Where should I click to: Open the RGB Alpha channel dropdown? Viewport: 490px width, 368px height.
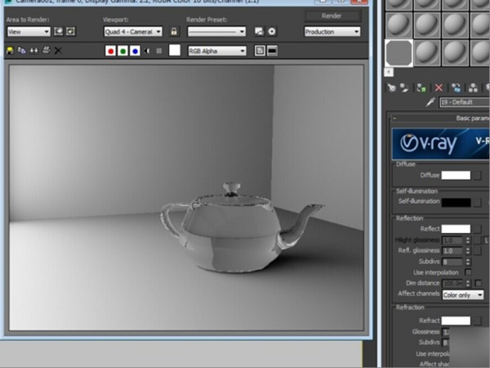pyautogui.click(x=216, y=51)
